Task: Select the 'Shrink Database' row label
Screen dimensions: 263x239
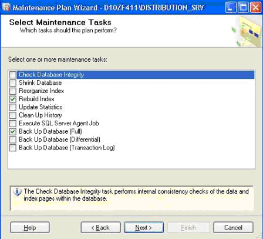Action: click(x=41, y=83)
